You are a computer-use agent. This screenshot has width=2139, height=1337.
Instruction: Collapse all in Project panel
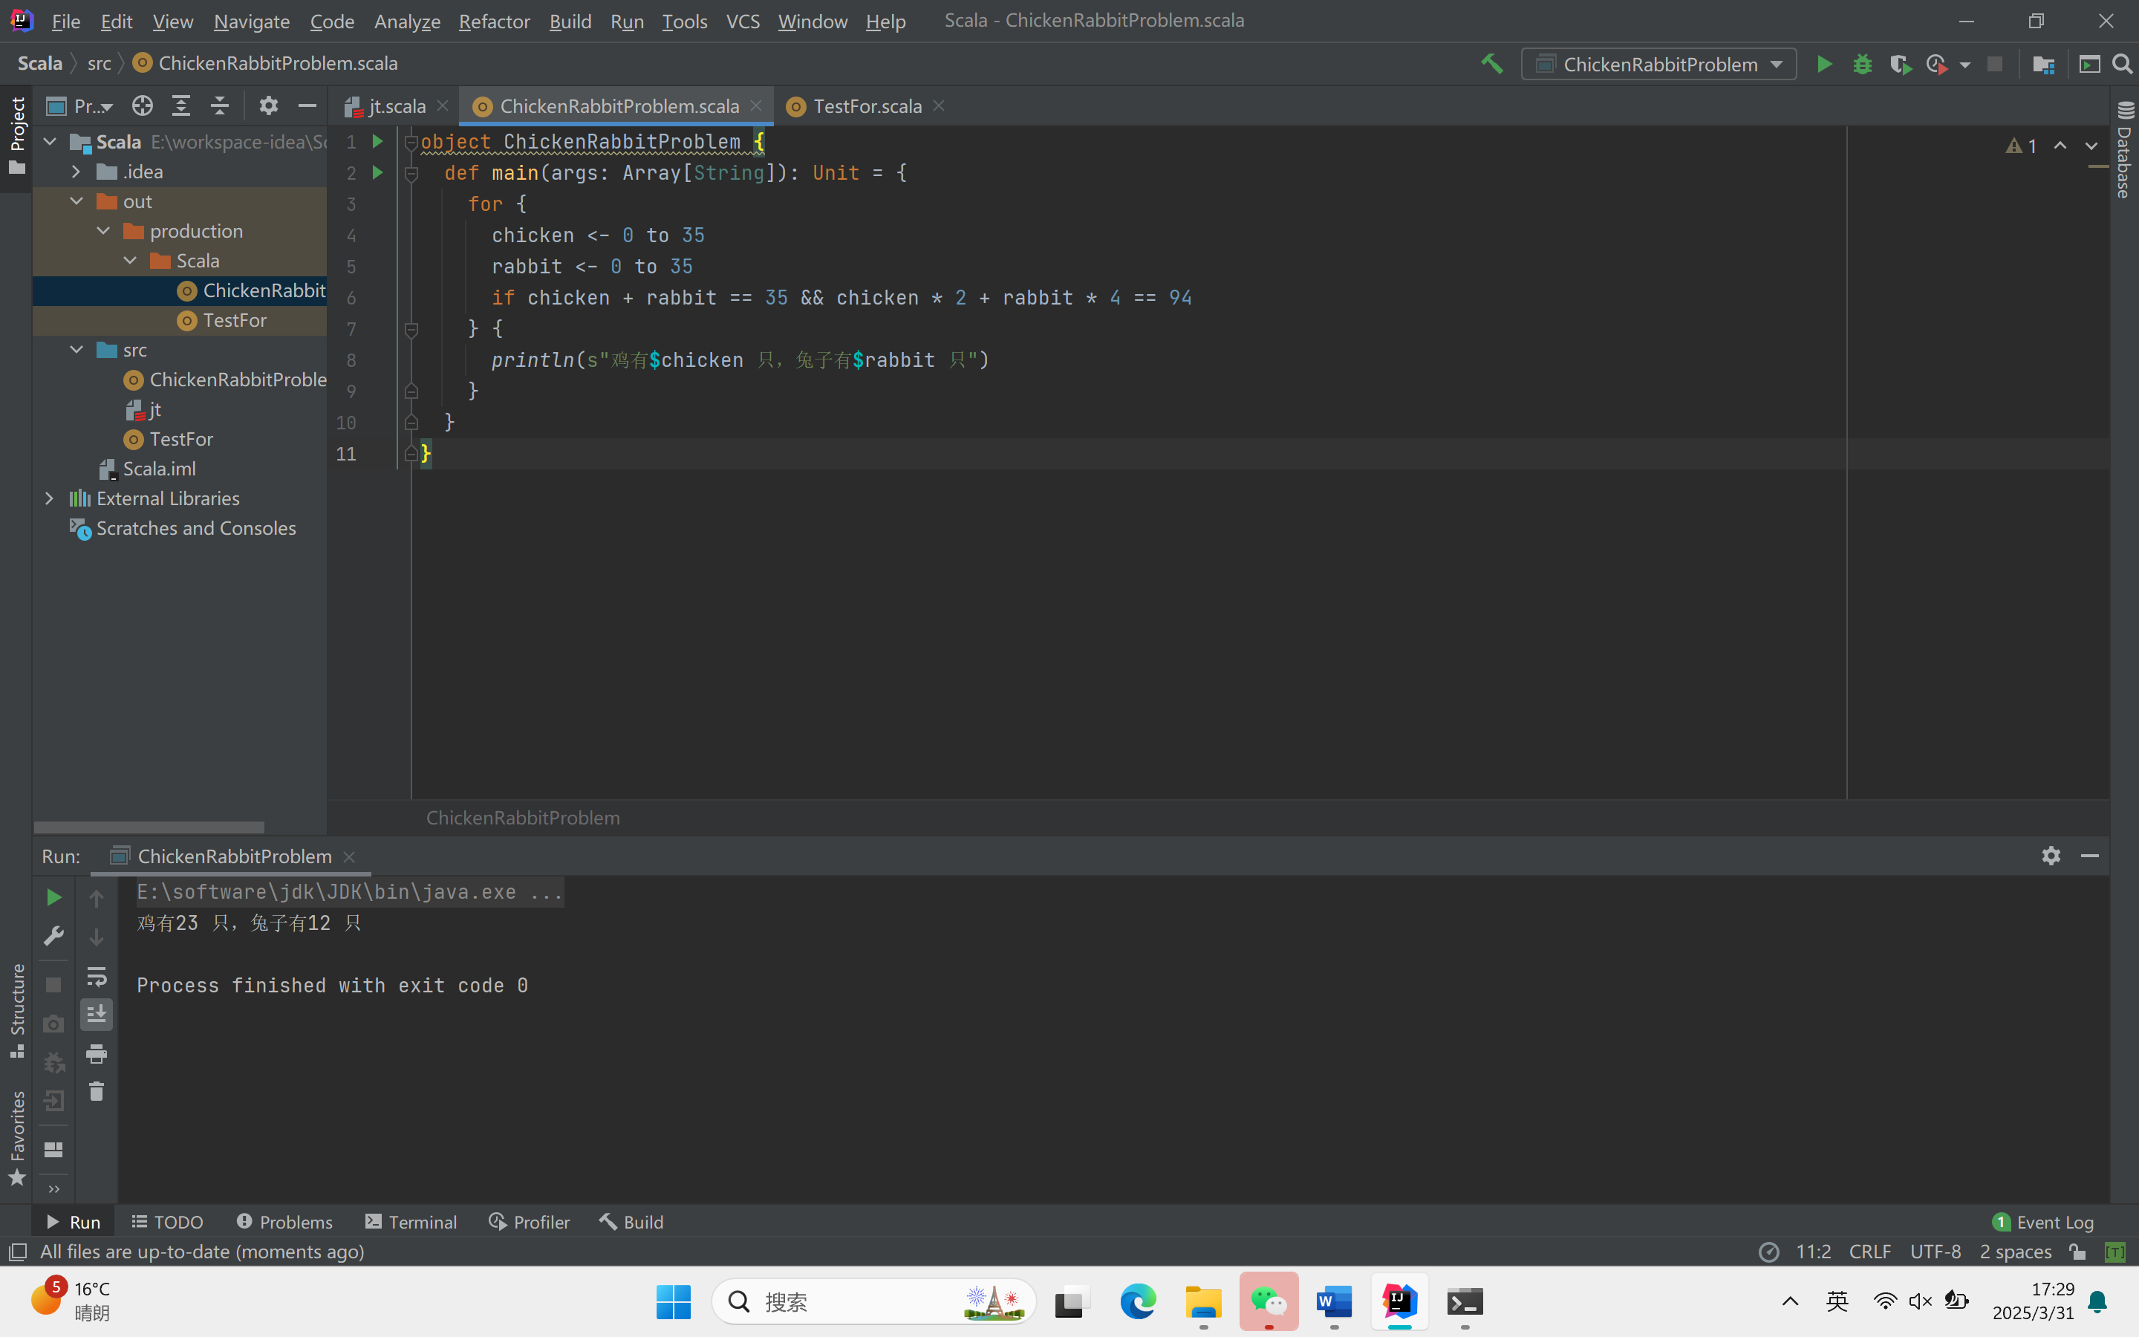click(219, 106)
